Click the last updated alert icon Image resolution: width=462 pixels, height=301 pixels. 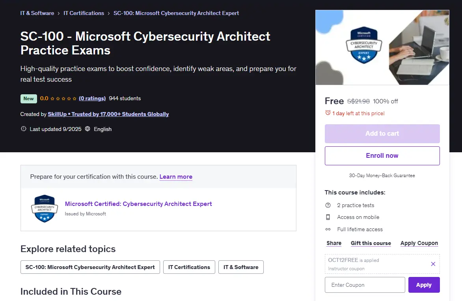coord(24,129)
